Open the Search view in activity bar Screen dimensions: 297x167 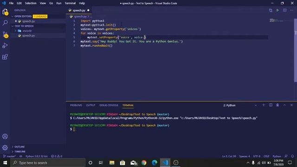(5, 23)
